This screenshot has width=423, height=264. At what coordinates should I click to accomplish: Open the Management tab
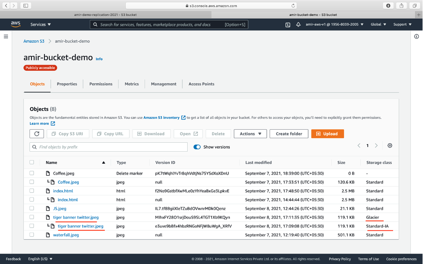pyautogui.click(x=163, y=84)
